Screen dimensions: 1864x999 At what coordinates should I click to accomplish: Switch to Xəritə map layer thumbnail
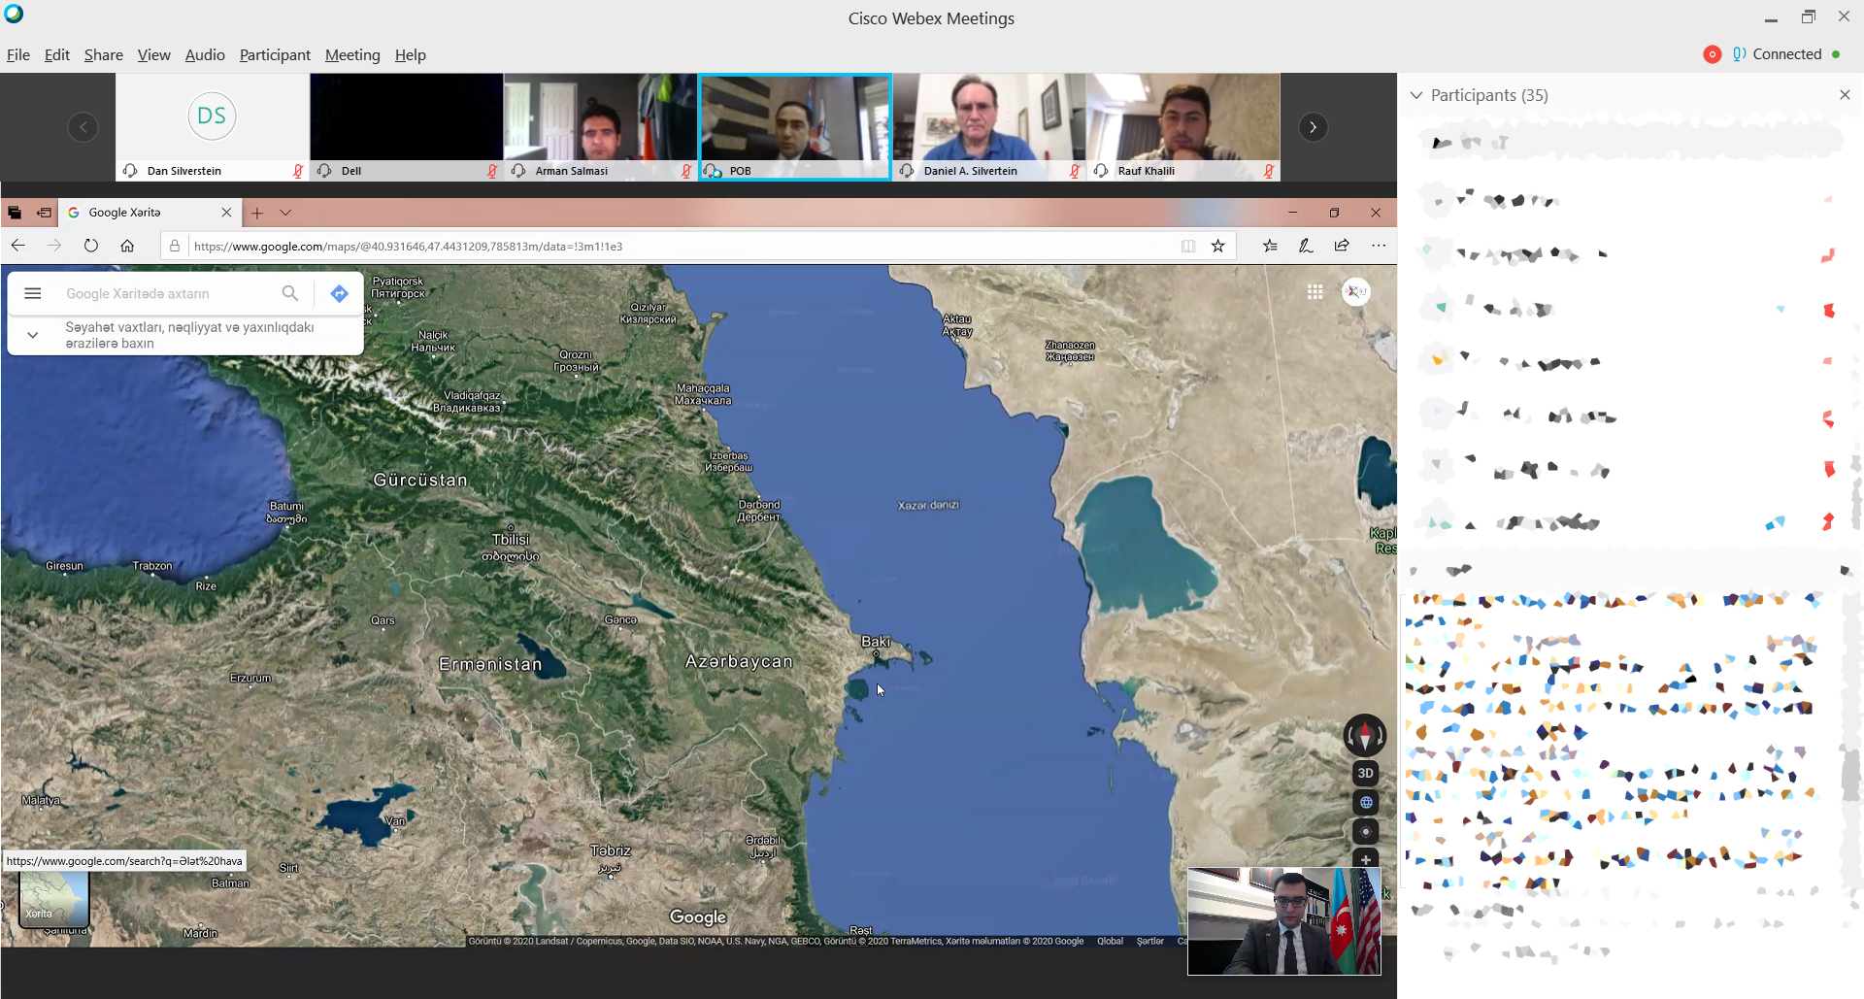(x=54, y=898)
